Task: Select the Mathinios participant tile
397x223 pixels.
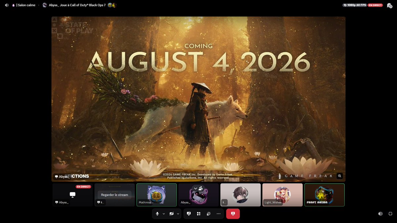Action: click(x=156, y=195)
